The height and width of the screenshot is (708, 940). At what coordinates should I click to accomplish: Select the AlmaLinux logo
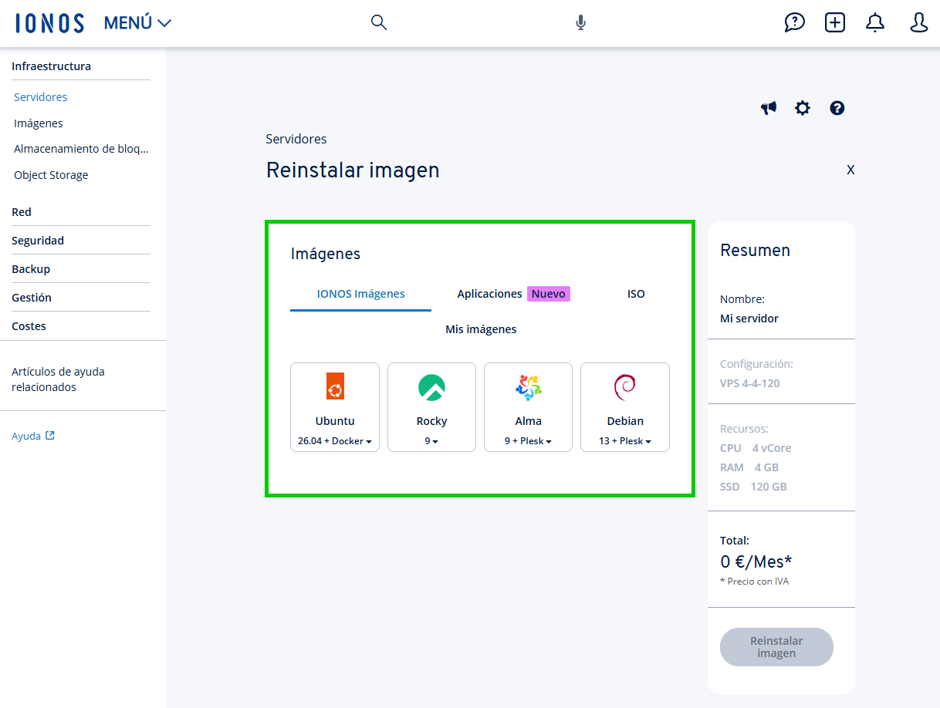529,387
